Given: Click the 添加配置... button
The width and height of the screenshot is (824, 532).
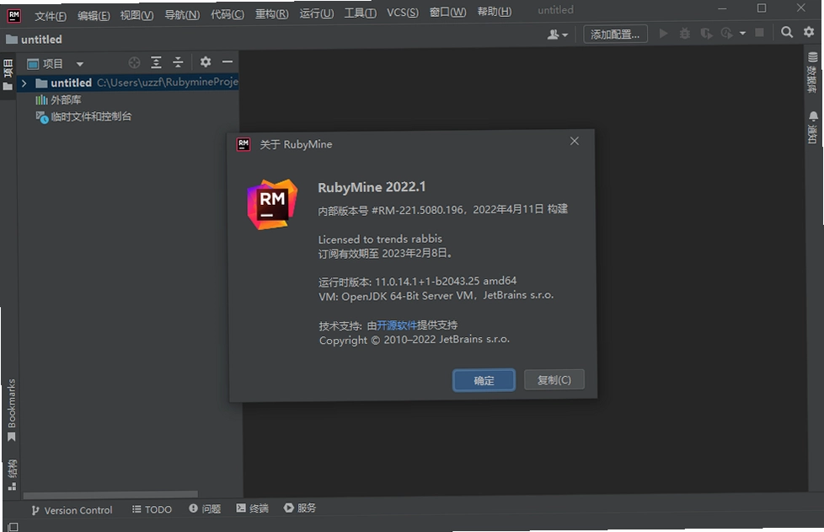Looking at the screenshot, I should [615, 35].
